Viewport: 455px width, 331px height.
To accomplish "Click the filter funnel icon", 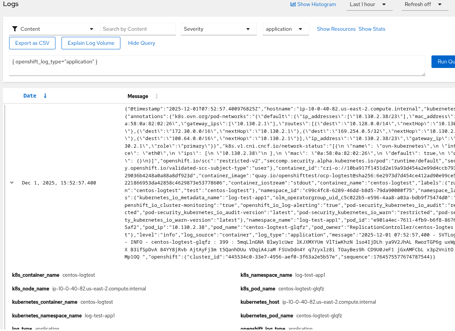I will (x=15, y=29).
